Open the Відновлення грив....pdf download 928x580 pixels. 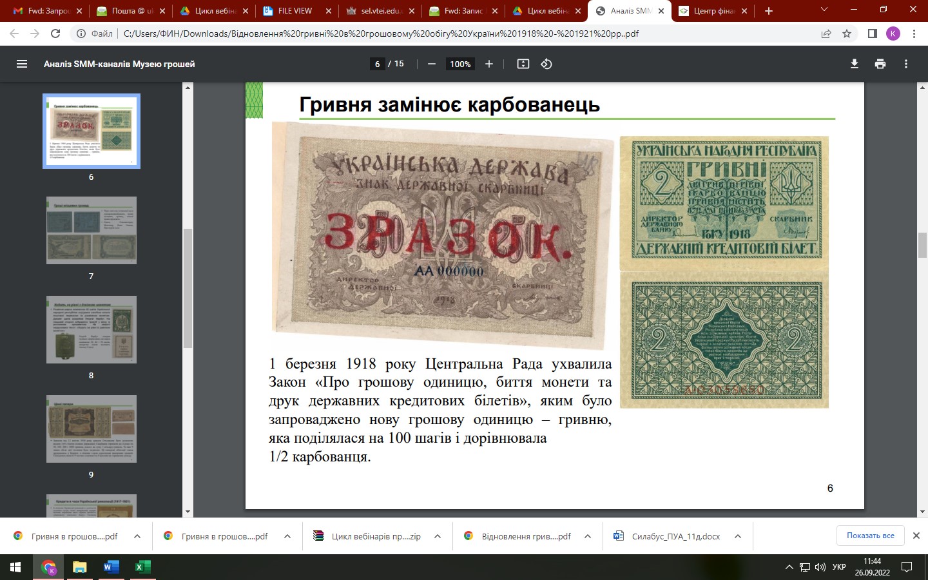point(525,536)
